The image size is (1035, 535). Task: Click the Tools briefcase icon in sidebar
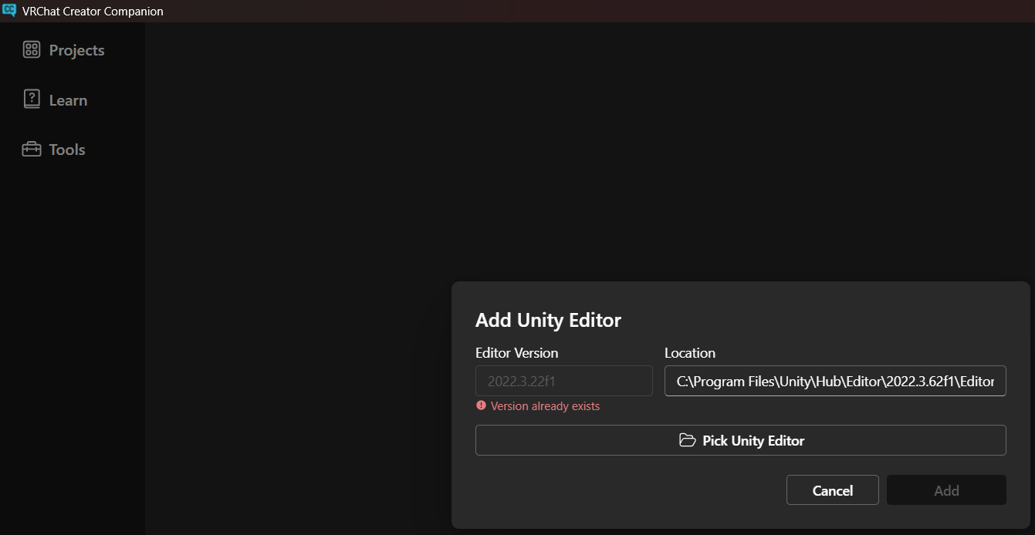pyautogui.click(x=32, y=150)
